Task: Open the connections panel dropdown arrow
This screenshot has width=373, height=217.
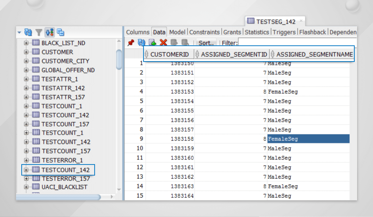Action: (19, 32)
